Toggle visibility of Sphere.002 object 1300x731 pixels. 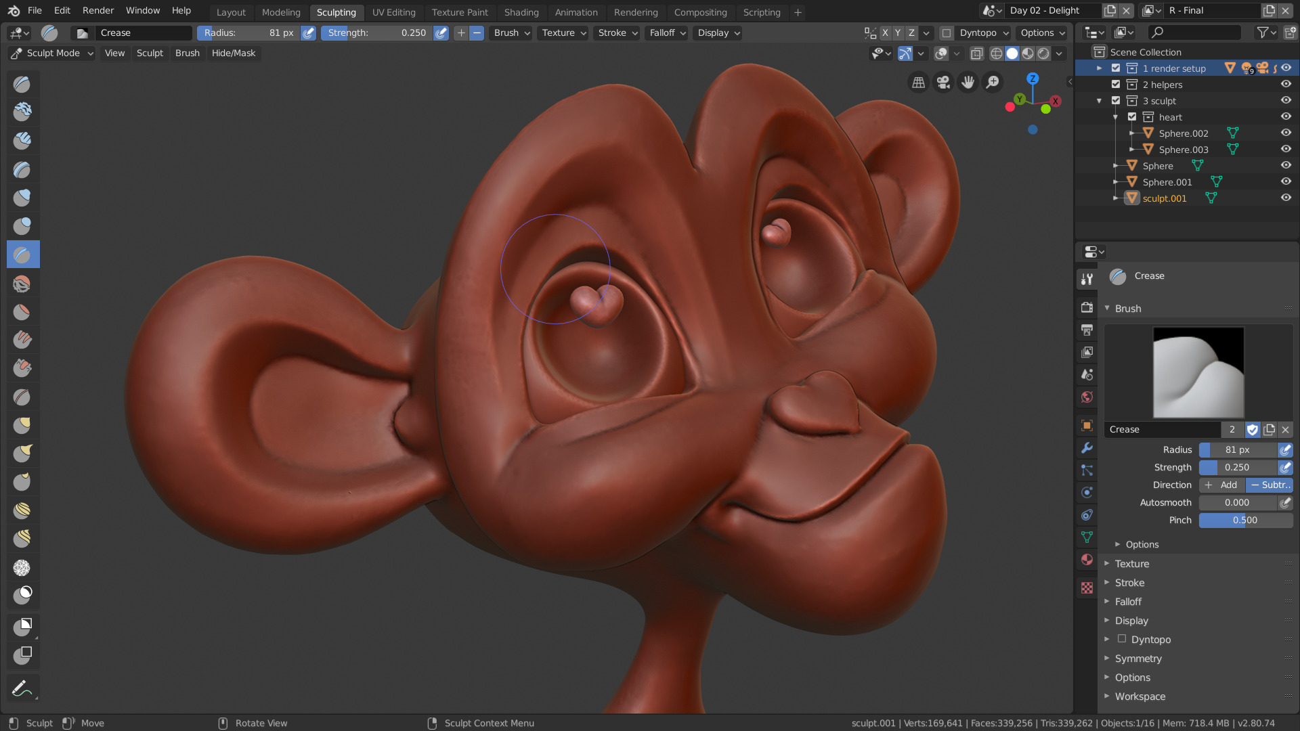pos(1286,132)
